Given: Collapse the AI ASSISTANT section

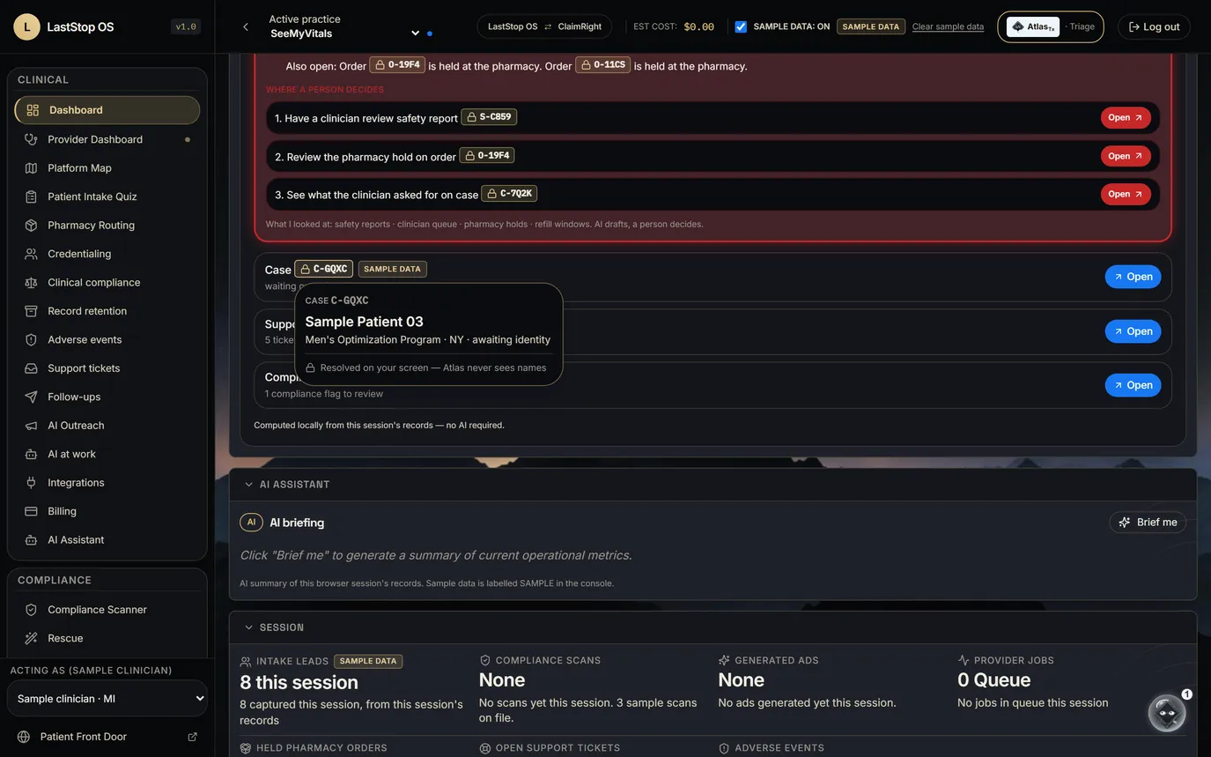Looking at the screenshot, I should click(248, 485).
